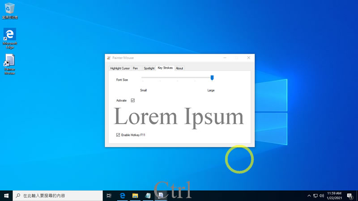The width and height of the screenshot is (358, 201).
Task: Open the Spotlight tab
Action: tap(149, 68)
